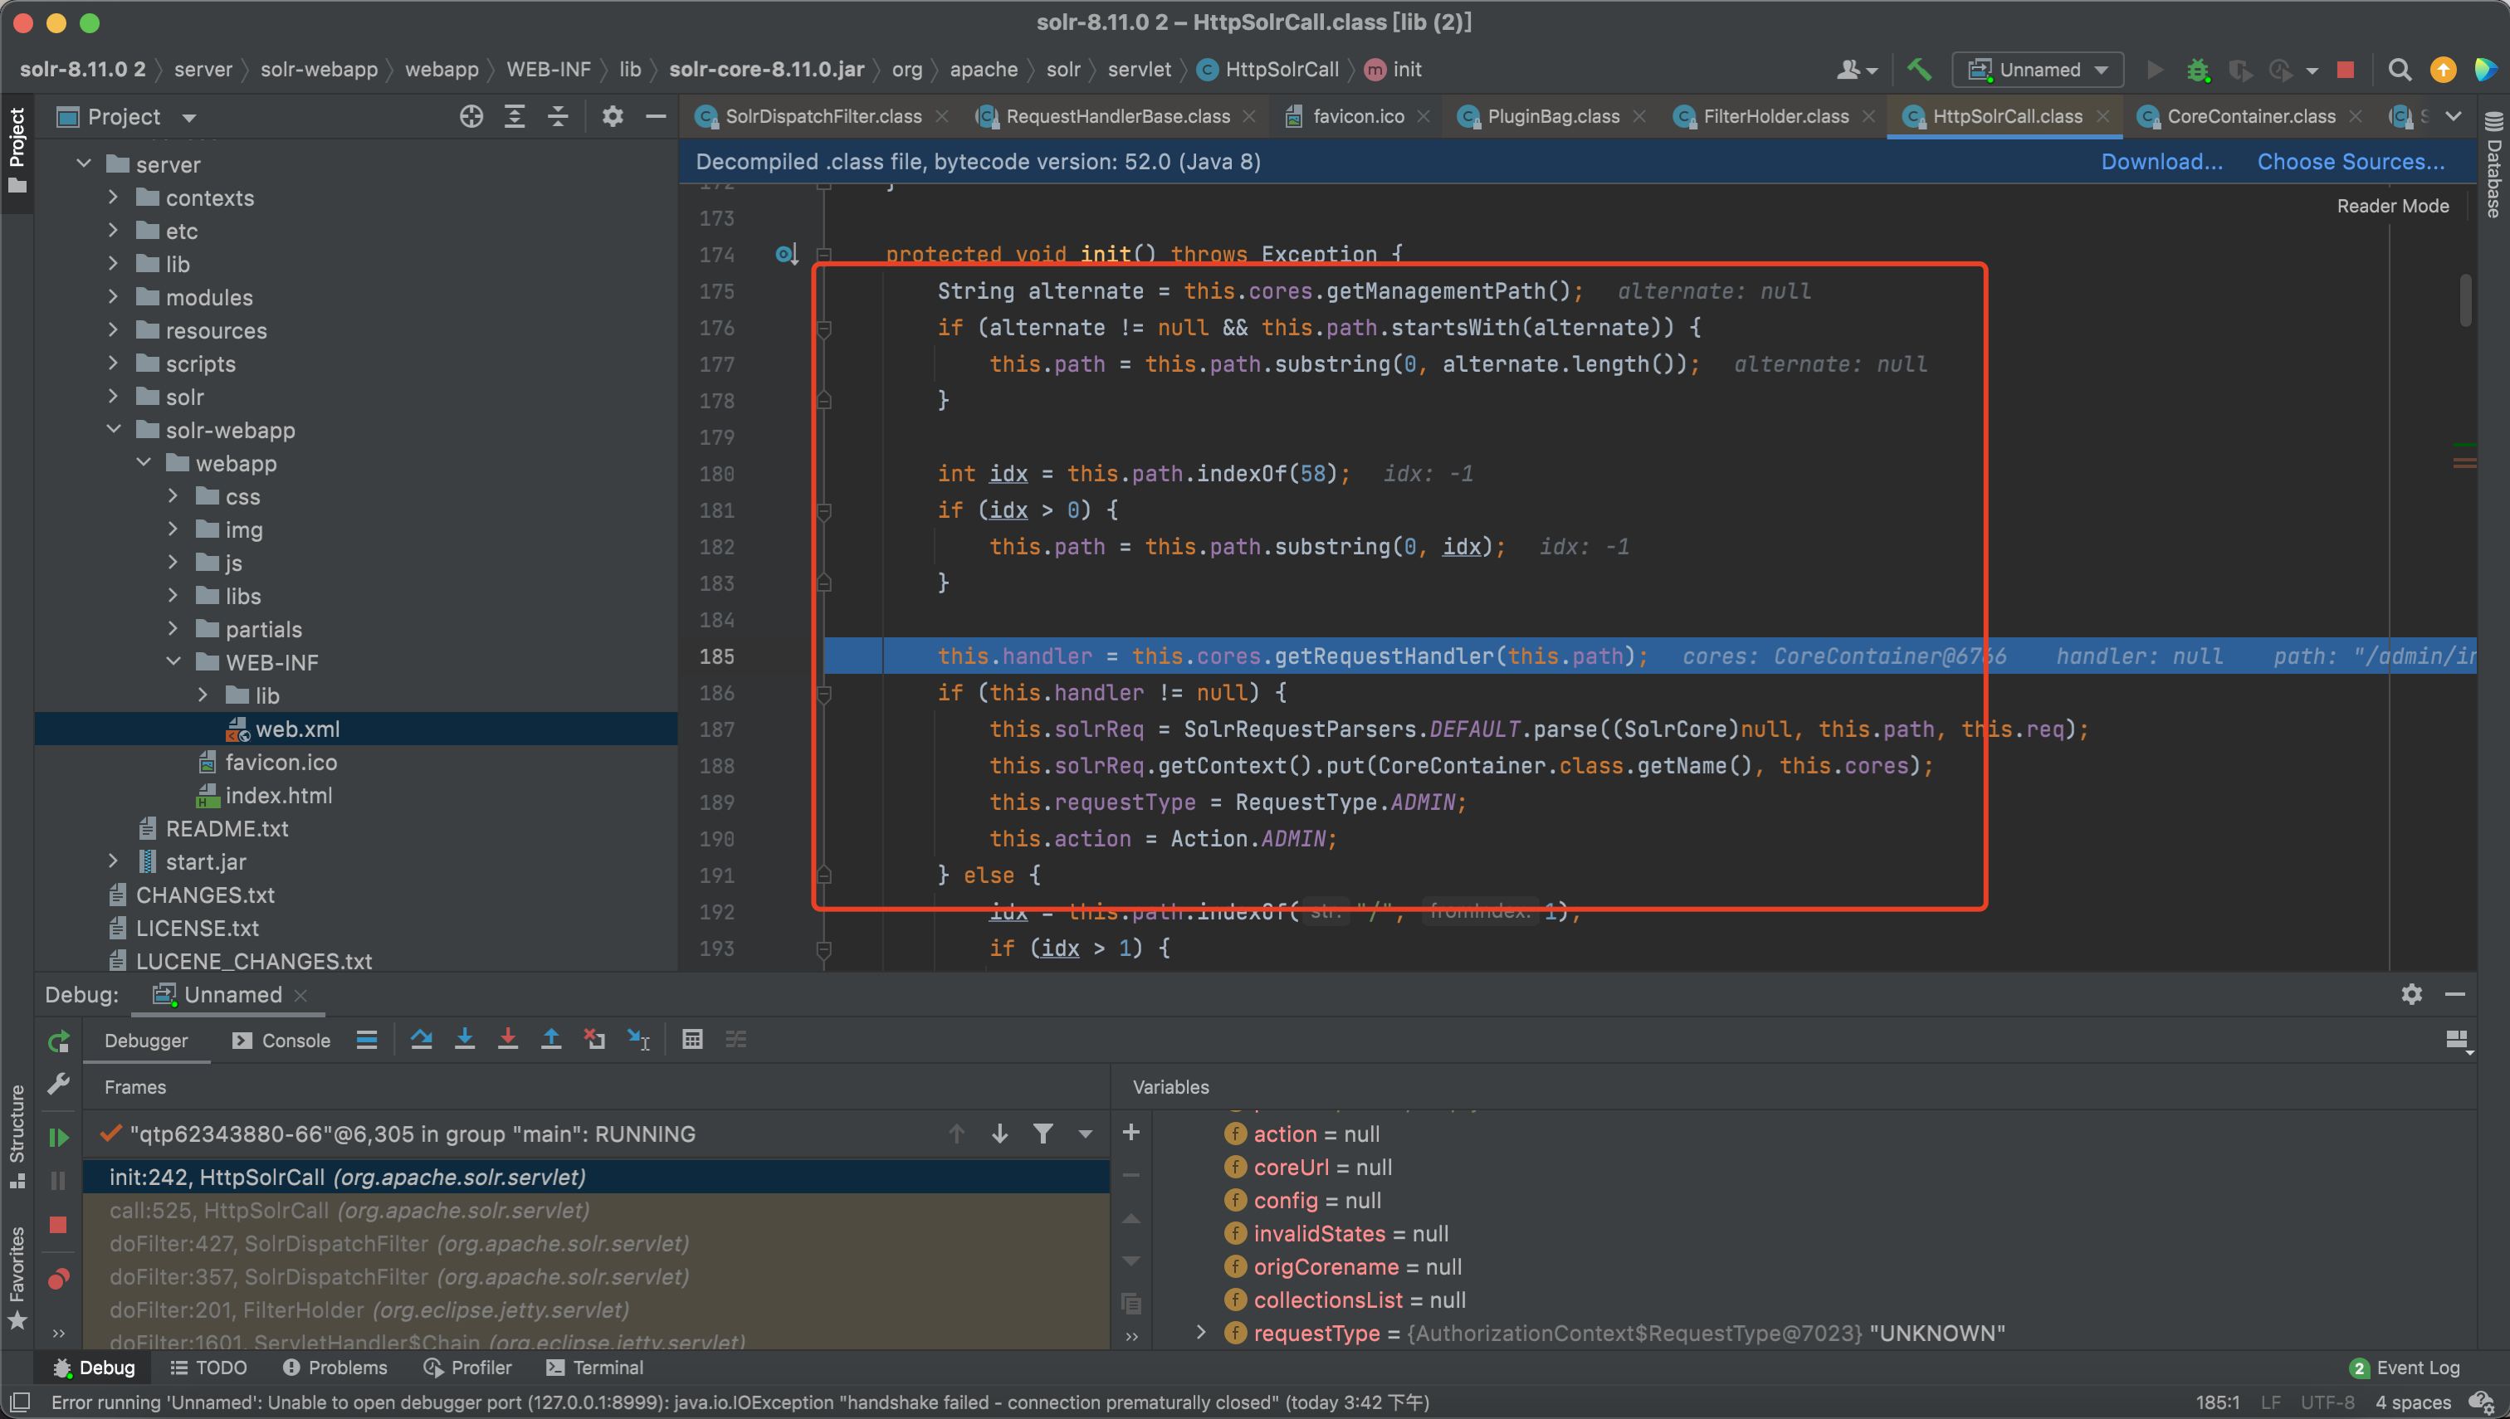
Task: Click the Step Out debugger icon
Action: coord(551,1040)
